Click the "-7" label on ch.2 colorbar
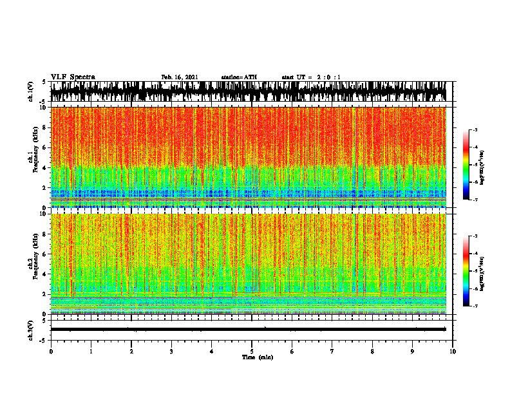This screenshot has width=510, height=394. point(475,306)
